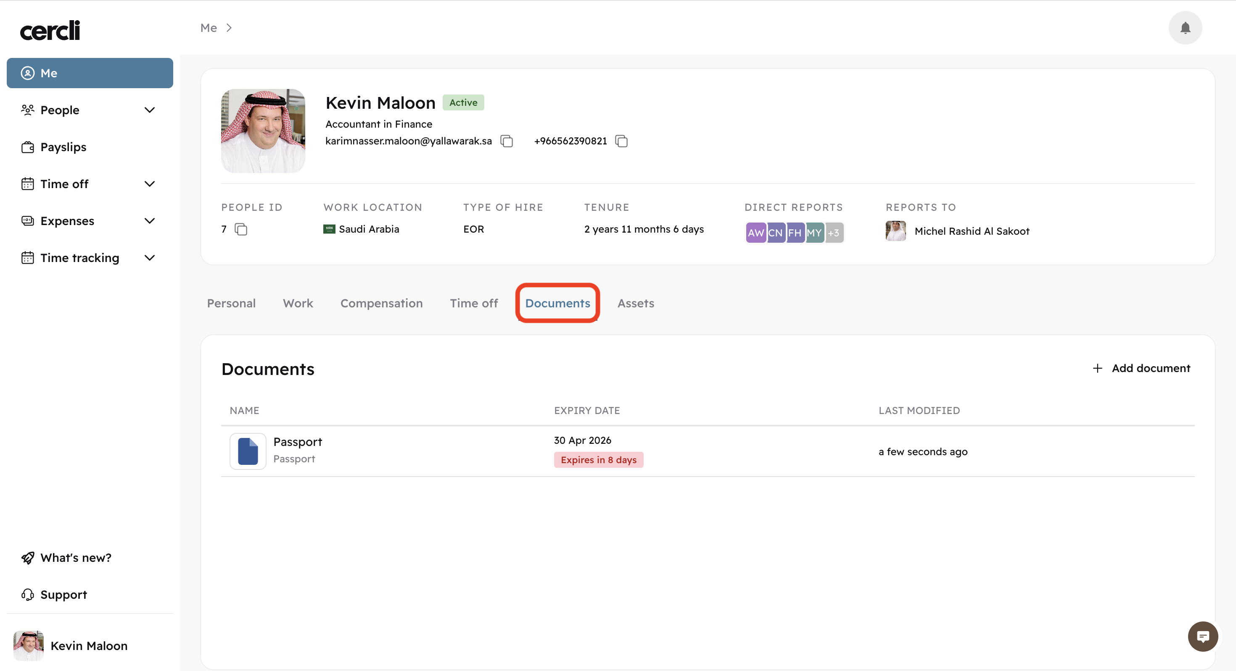
Task: Show the +3 more direct reports badge
Action: (x=834, y=233)
